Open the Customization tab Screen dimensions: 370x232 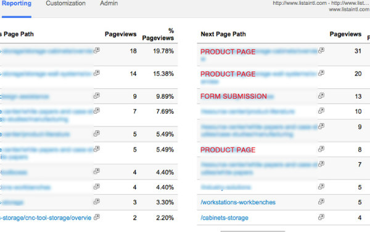[x=65, y=4]
